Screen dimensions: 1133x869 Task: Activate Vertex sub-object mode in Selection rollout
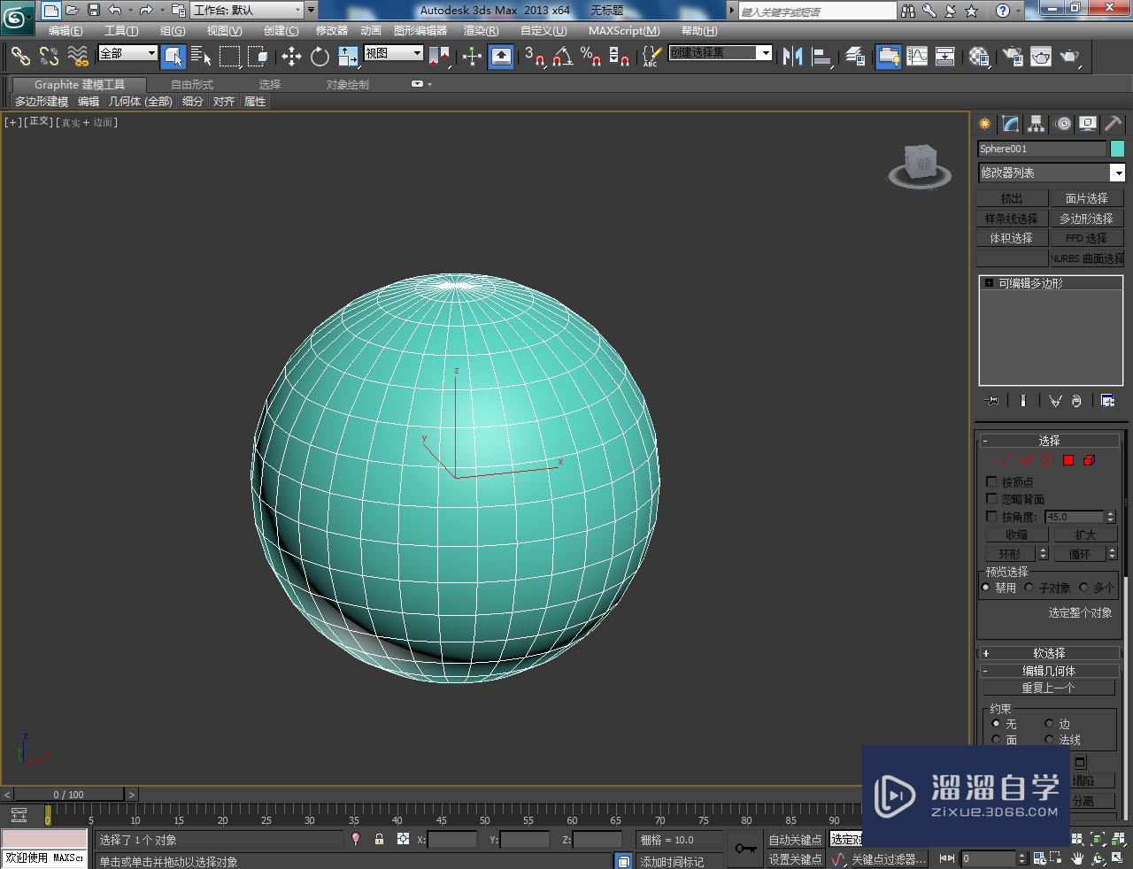[x=1001, y=460]
